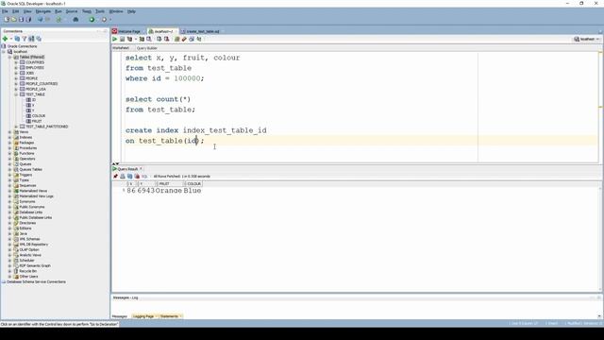This screenshot has height=340, width=604.
Task: Select the FRUIT column under TEST_TABLE
Action: tap(37, 121)
